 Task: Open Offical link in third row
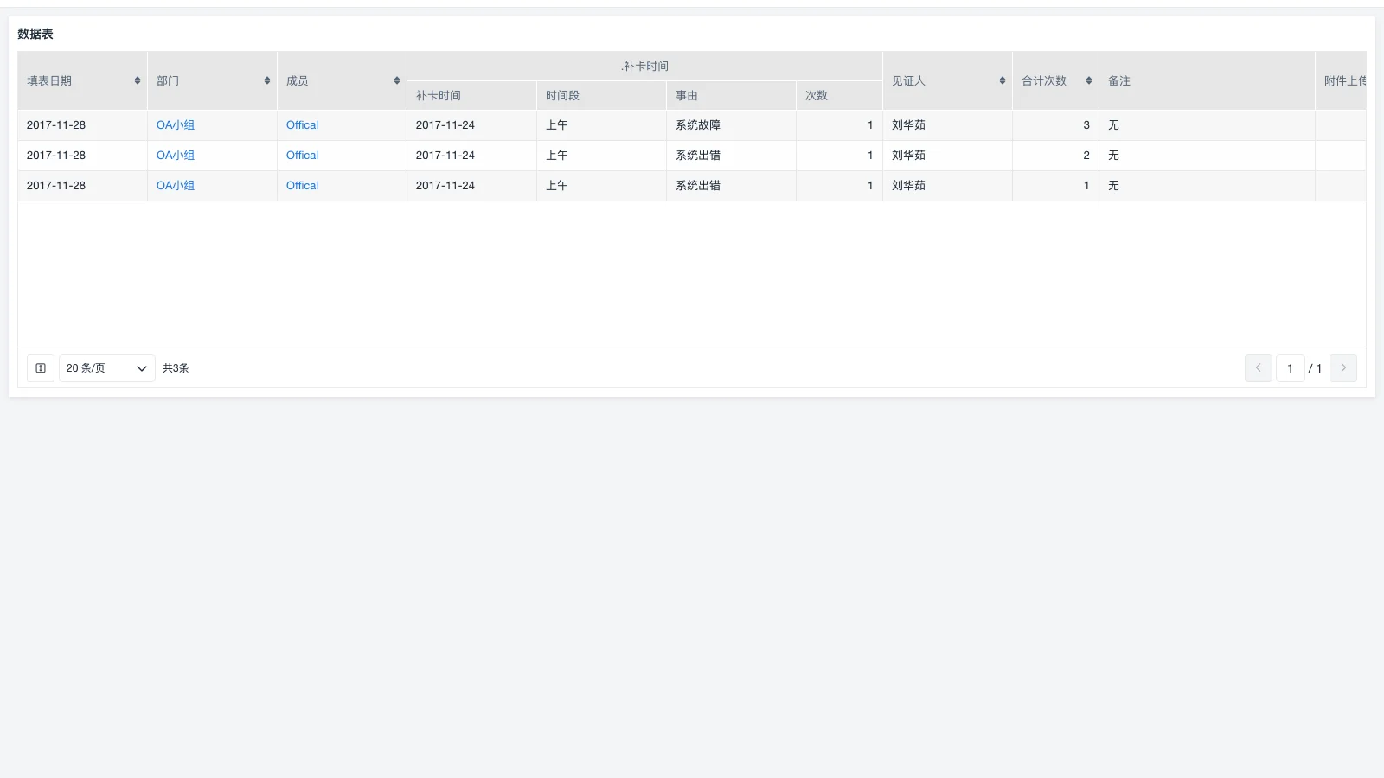click(x=302, y=186)
